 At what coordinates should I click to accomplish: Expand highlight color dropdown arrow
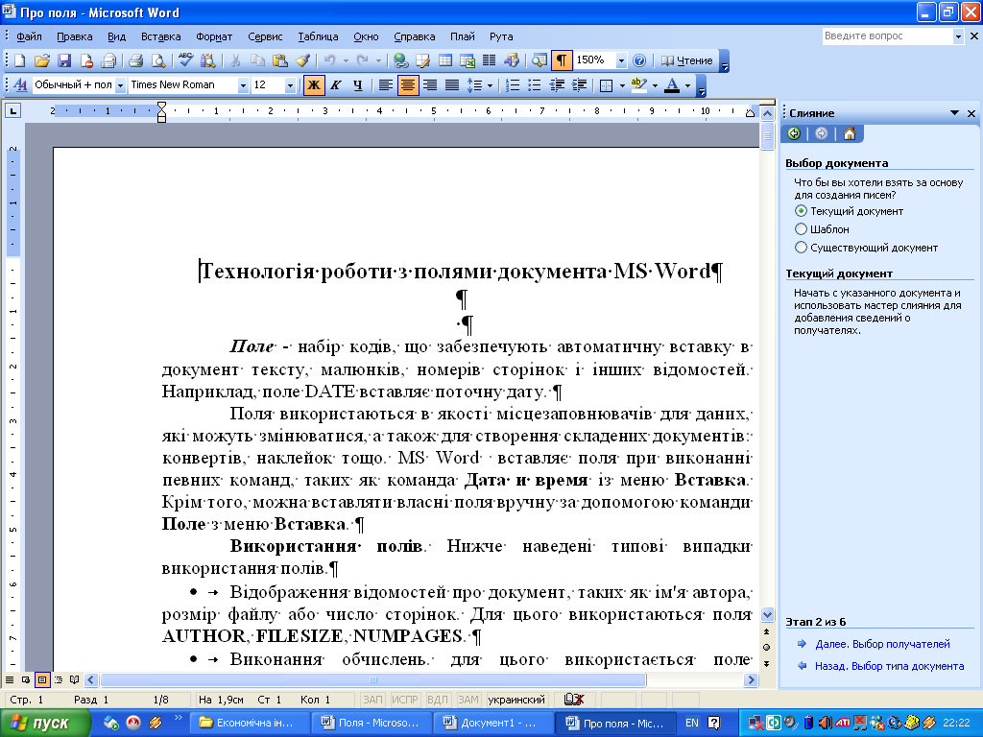[655, 84]
